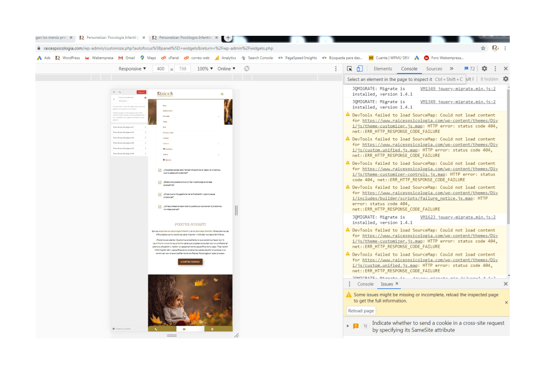Image resolution: width=551 pixels, height=389 pixels.
Task: Select the top Console tab
Action: point(409,69)
